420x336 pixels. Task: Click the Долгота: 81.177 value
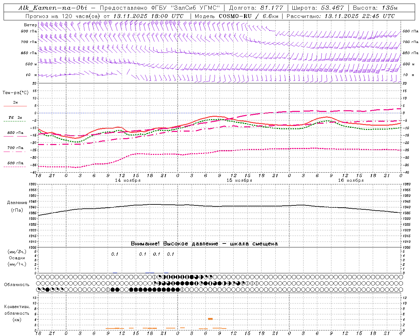pos(256,8)
